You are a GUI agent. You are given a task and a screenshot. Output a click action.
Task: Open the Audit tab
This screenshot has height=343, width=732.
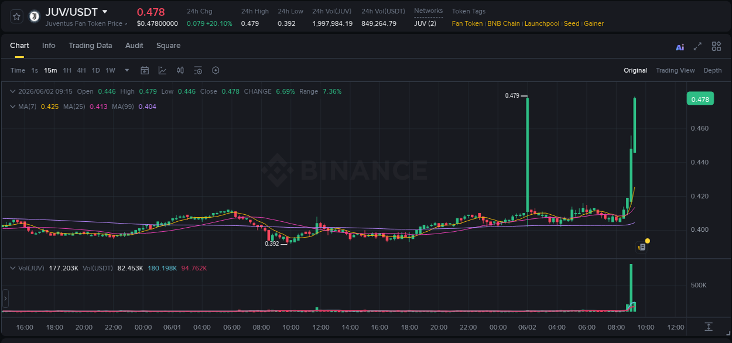(134, 46)
